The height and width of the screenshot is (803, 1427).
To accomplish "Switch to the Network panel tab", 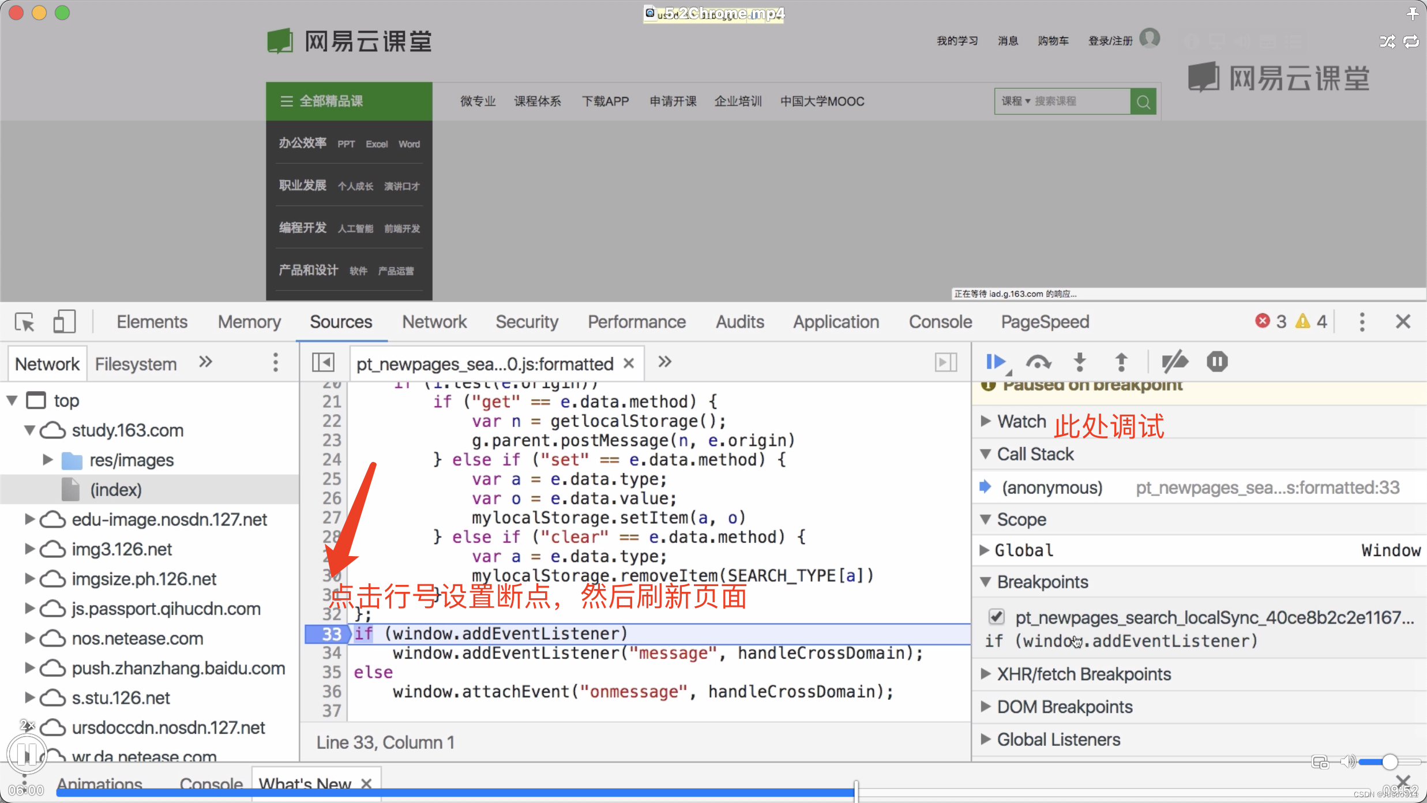I will (x=434, y=322).
